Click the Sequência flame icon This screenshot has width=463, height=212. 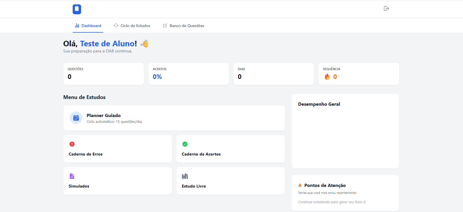pos(327,77)
